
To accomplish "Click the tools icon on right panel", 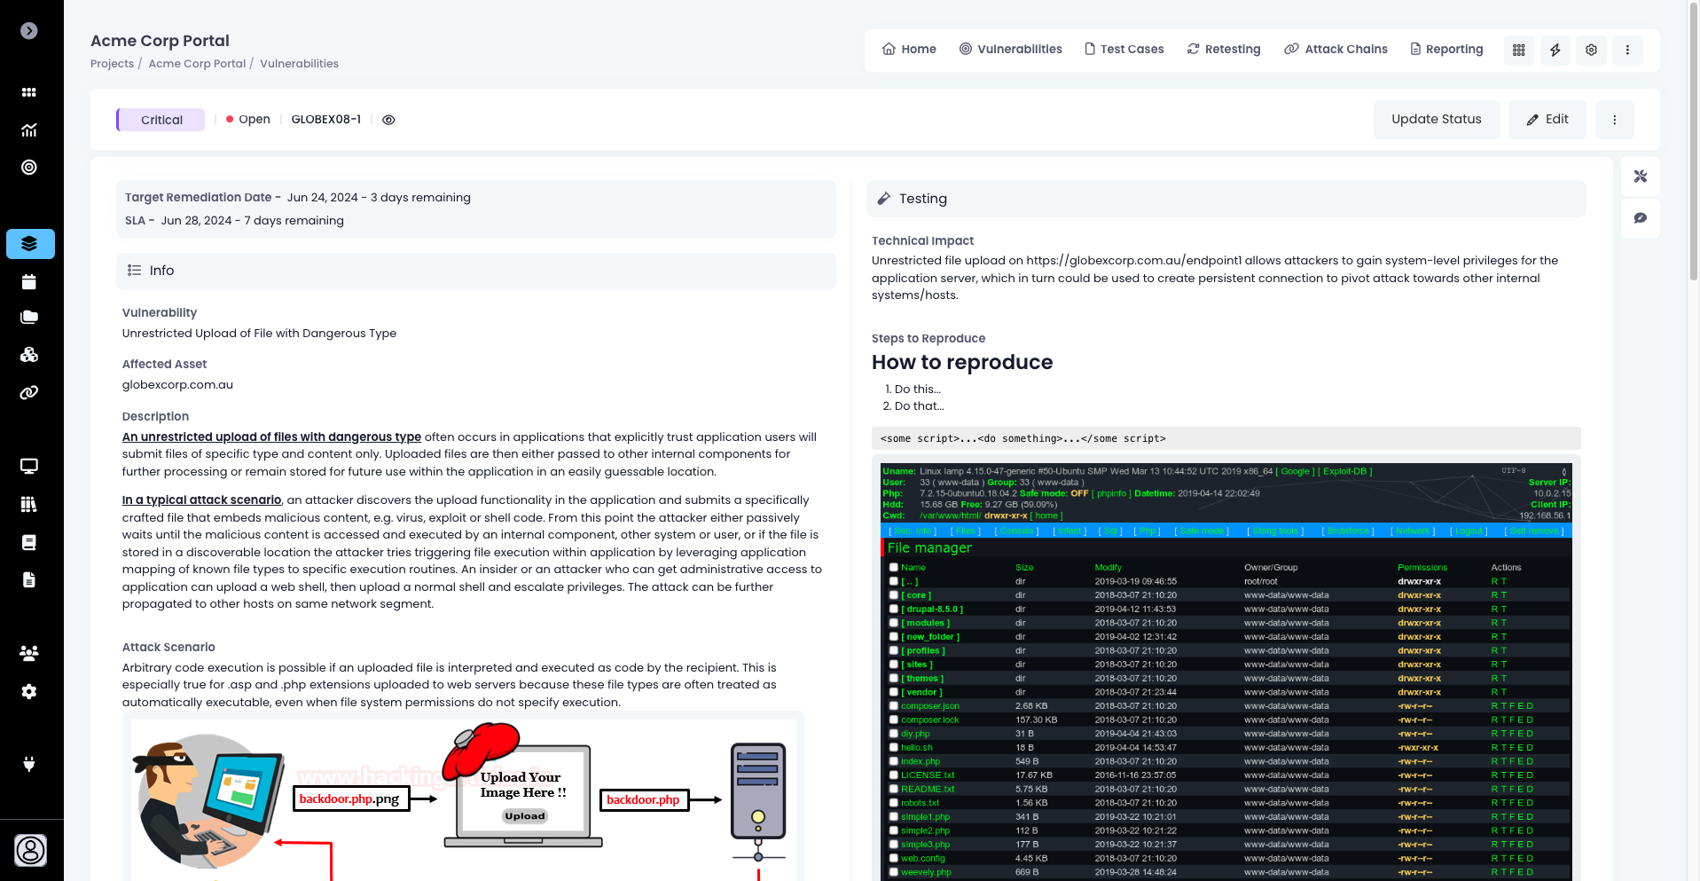I will (x=1640, y=177).
